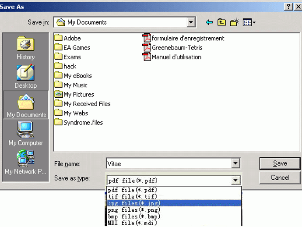Choose MDI file (*.mdi) from list
302x227 pixels.
[x=174, y=223]
